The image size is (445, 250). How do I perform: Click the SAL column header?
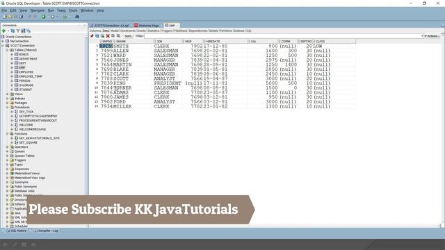(x=264, y=42)
